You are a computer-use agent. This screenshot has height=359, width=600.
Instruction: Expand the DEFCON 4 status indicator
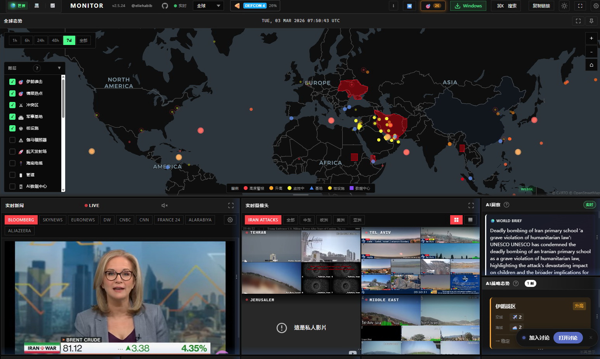click(255, 6)
